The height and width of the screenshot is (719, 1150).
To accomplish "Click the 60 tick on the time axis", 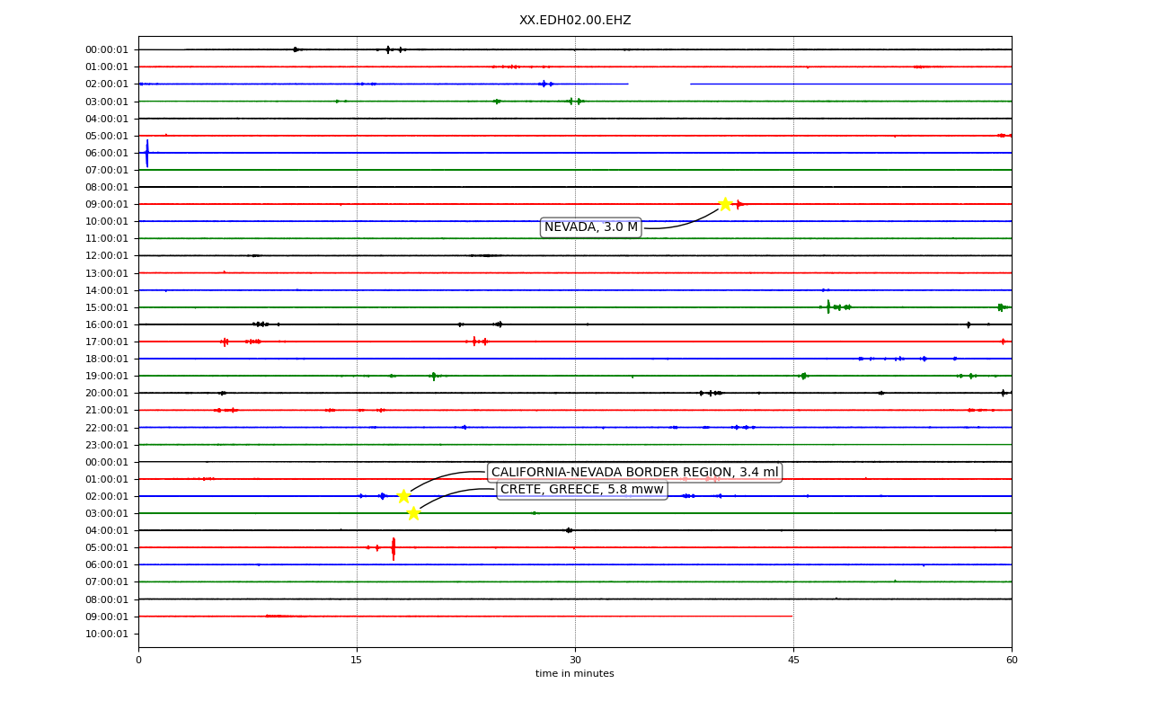I will click(1012, 661).
